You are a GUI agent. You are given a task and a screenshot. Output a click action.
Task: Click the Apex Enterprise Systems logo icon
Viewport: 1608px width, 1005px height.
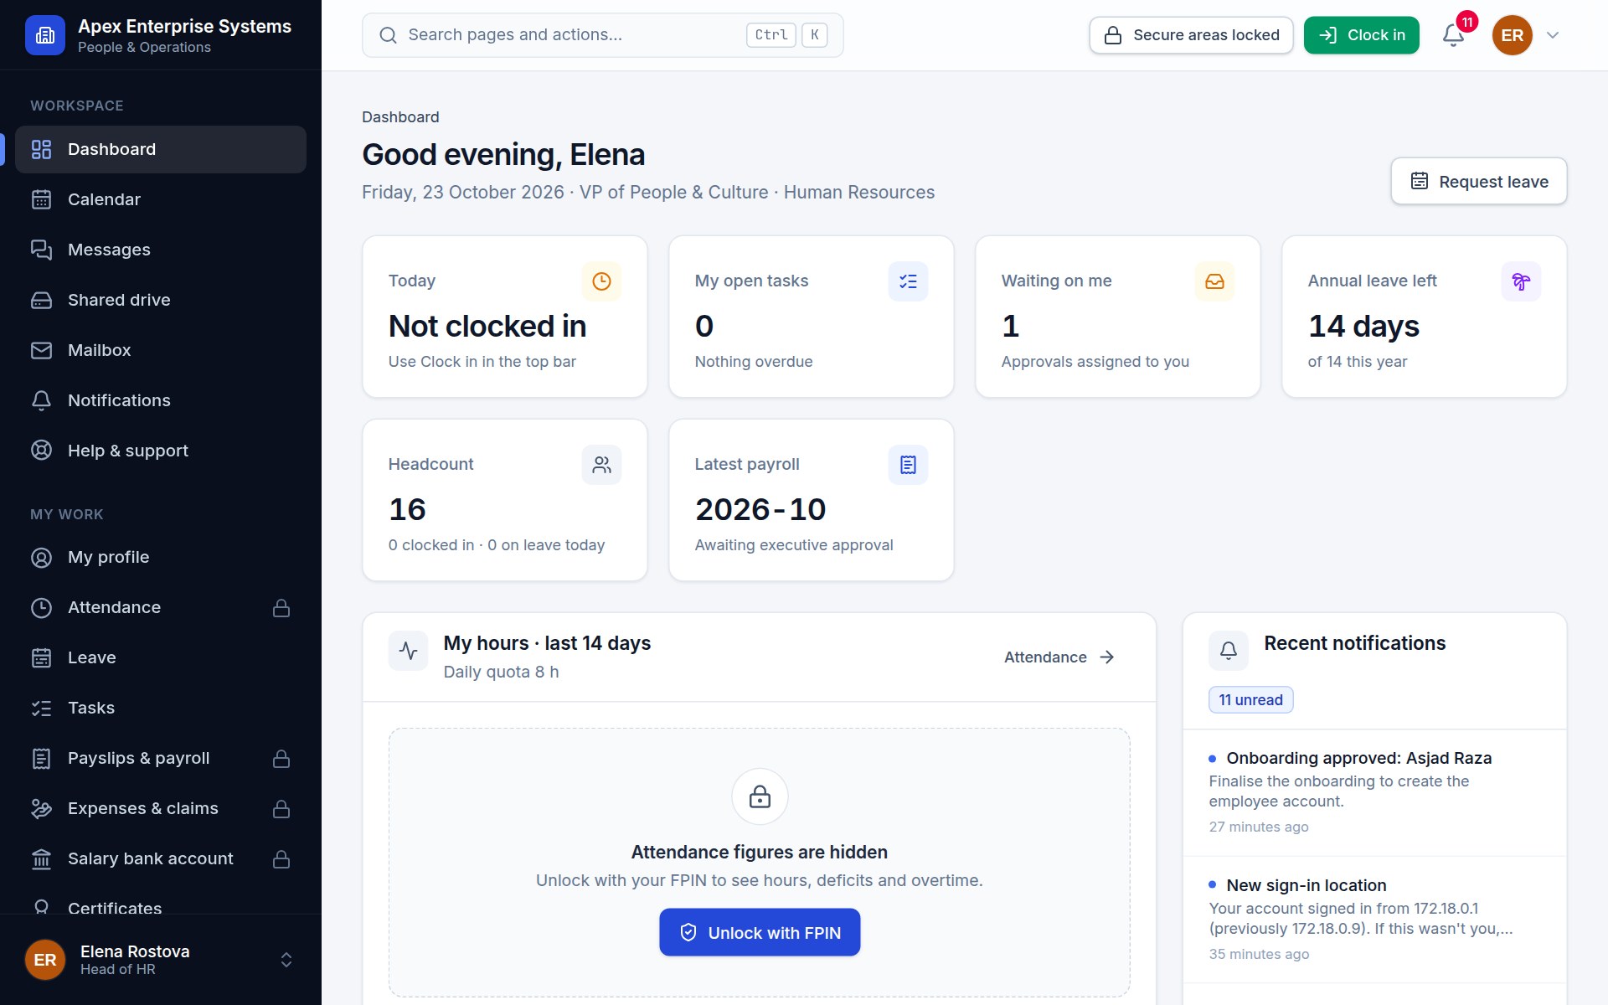tap(45, 35)
